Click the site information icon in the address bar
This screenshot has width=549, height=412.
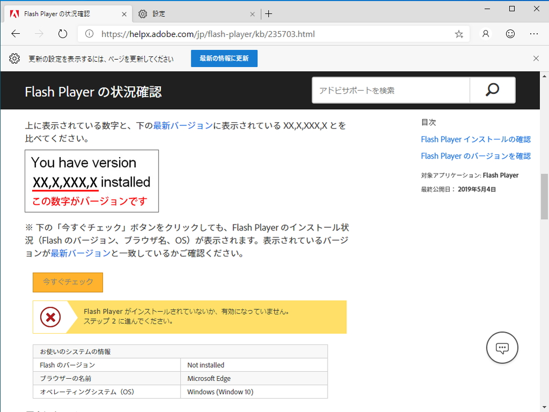(89, 33)
